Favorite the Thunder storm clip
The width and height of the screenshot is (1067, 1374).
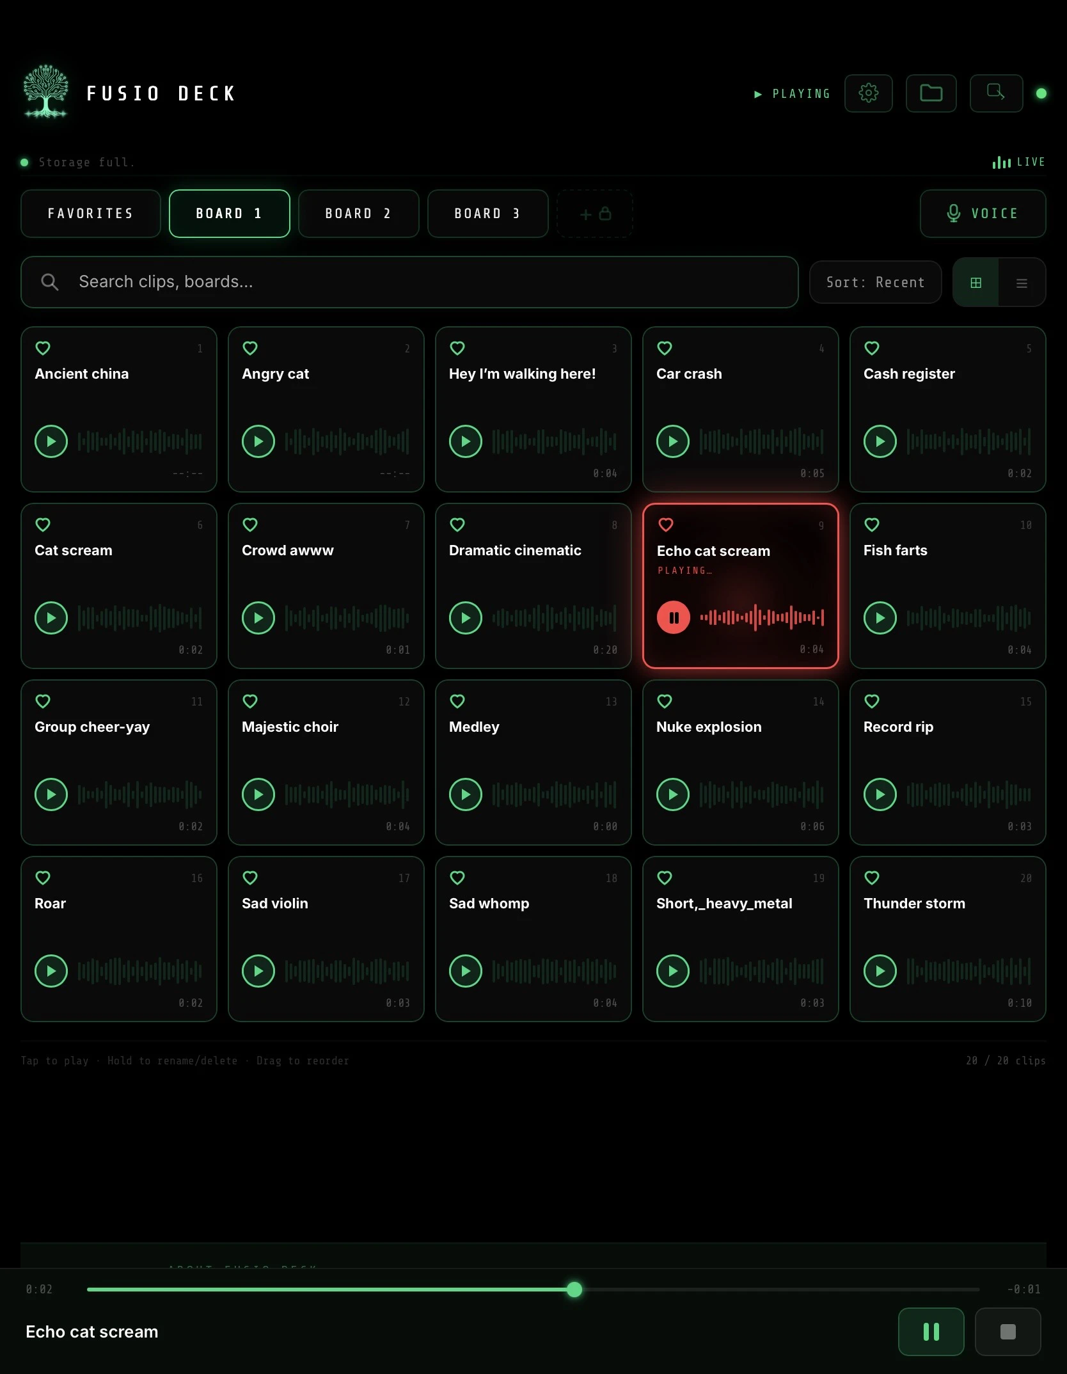(x=872, y=878)
